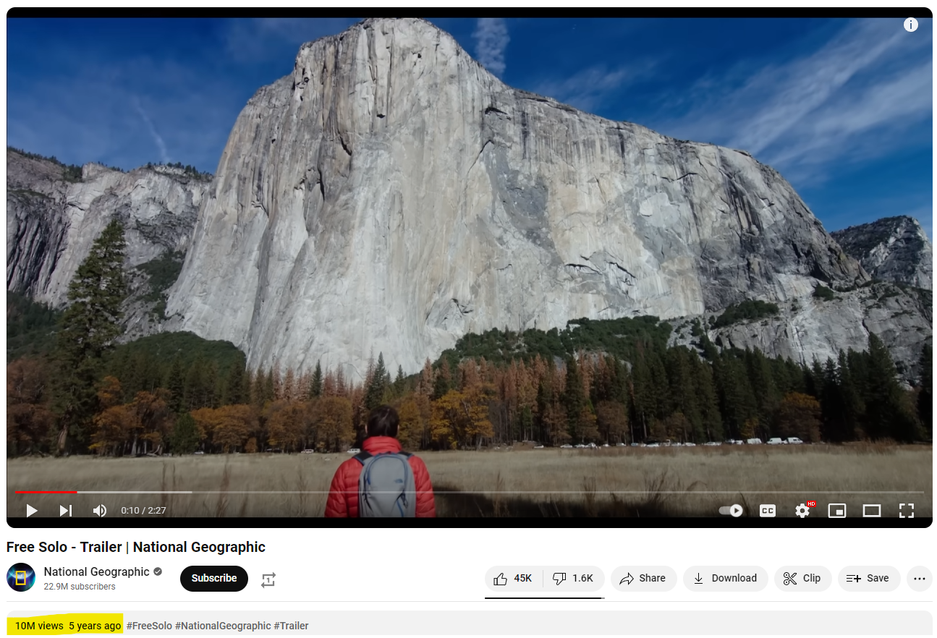Dislike the video showing 1.6K

coord(574,578)
